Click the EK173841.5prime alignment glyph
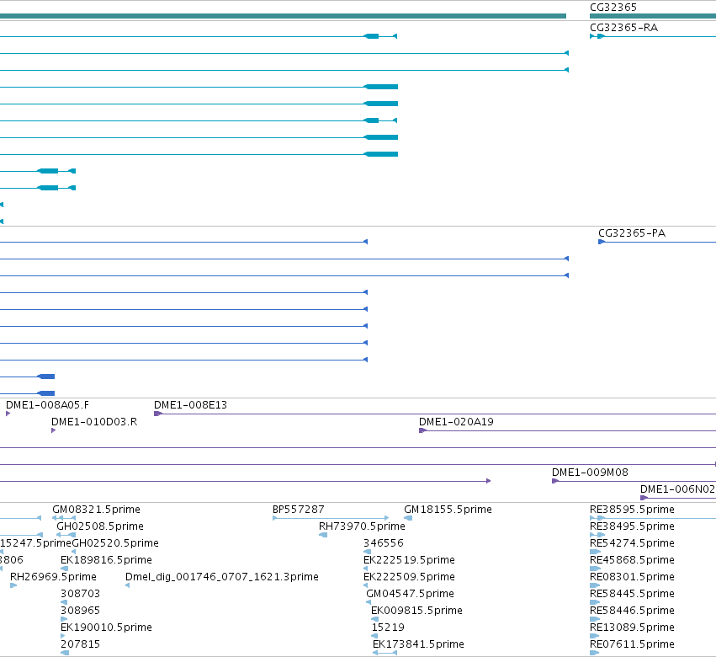Image resolution: width=716 pixels, height=657 pixels. click(385, 653)
